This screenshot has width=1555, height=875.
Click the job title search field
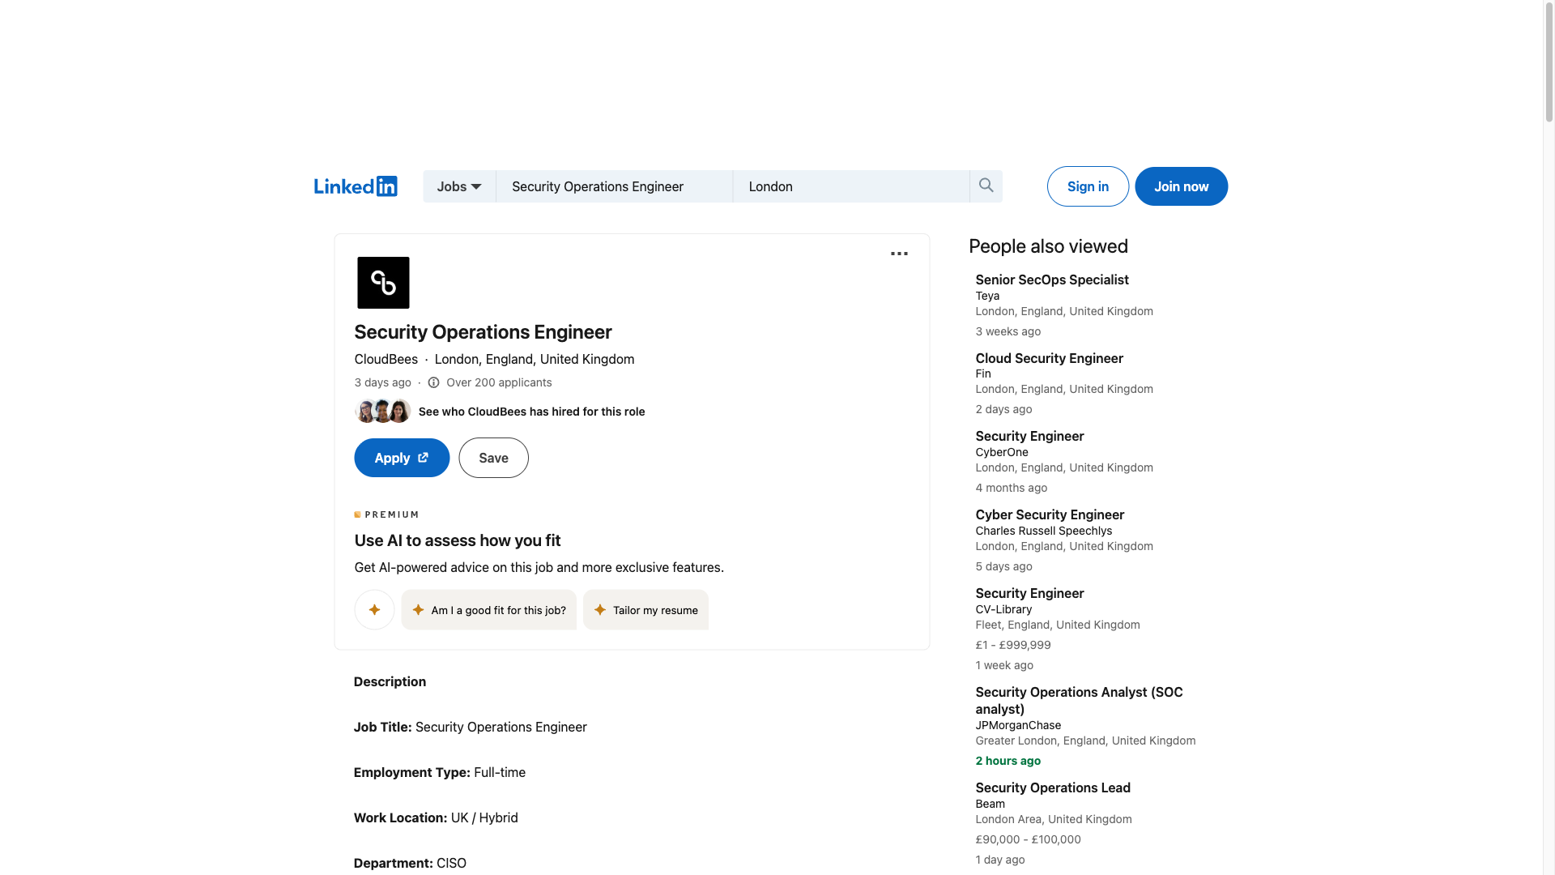(x=614, y=186)
